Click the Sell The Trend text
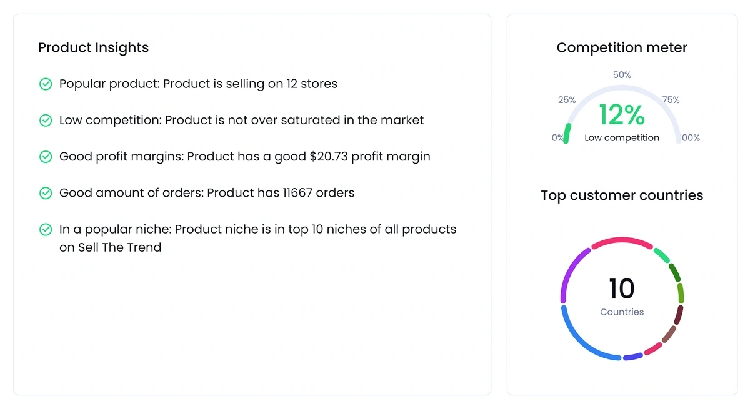This screenshot has height=409, width=750. (x=119, y=247)
